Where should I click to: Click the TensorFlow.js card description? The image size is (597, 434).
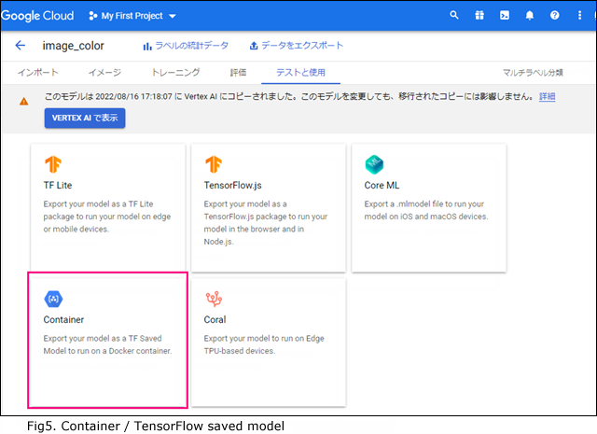[x=265, y=222]
